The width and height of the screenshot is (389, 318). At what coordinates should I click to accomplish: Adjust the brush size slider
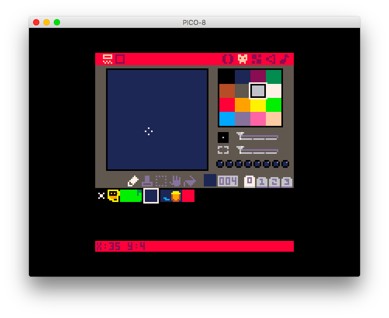(x=257, y=136)
